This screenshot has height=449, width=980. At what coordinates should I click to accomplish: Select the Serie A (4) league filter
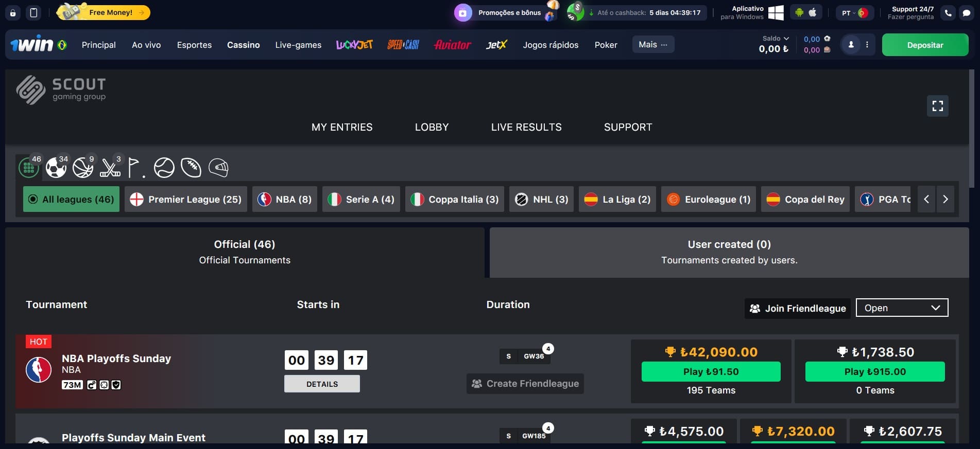[361, 199]
